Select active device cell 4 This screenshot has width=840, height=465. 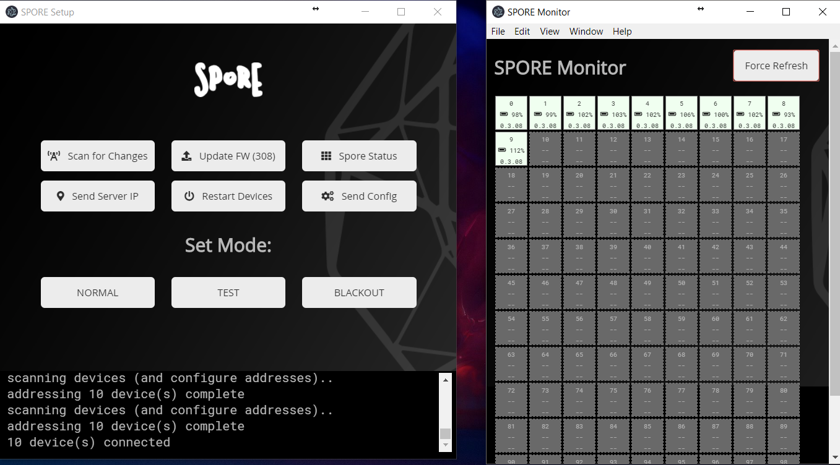click(647, 113)
